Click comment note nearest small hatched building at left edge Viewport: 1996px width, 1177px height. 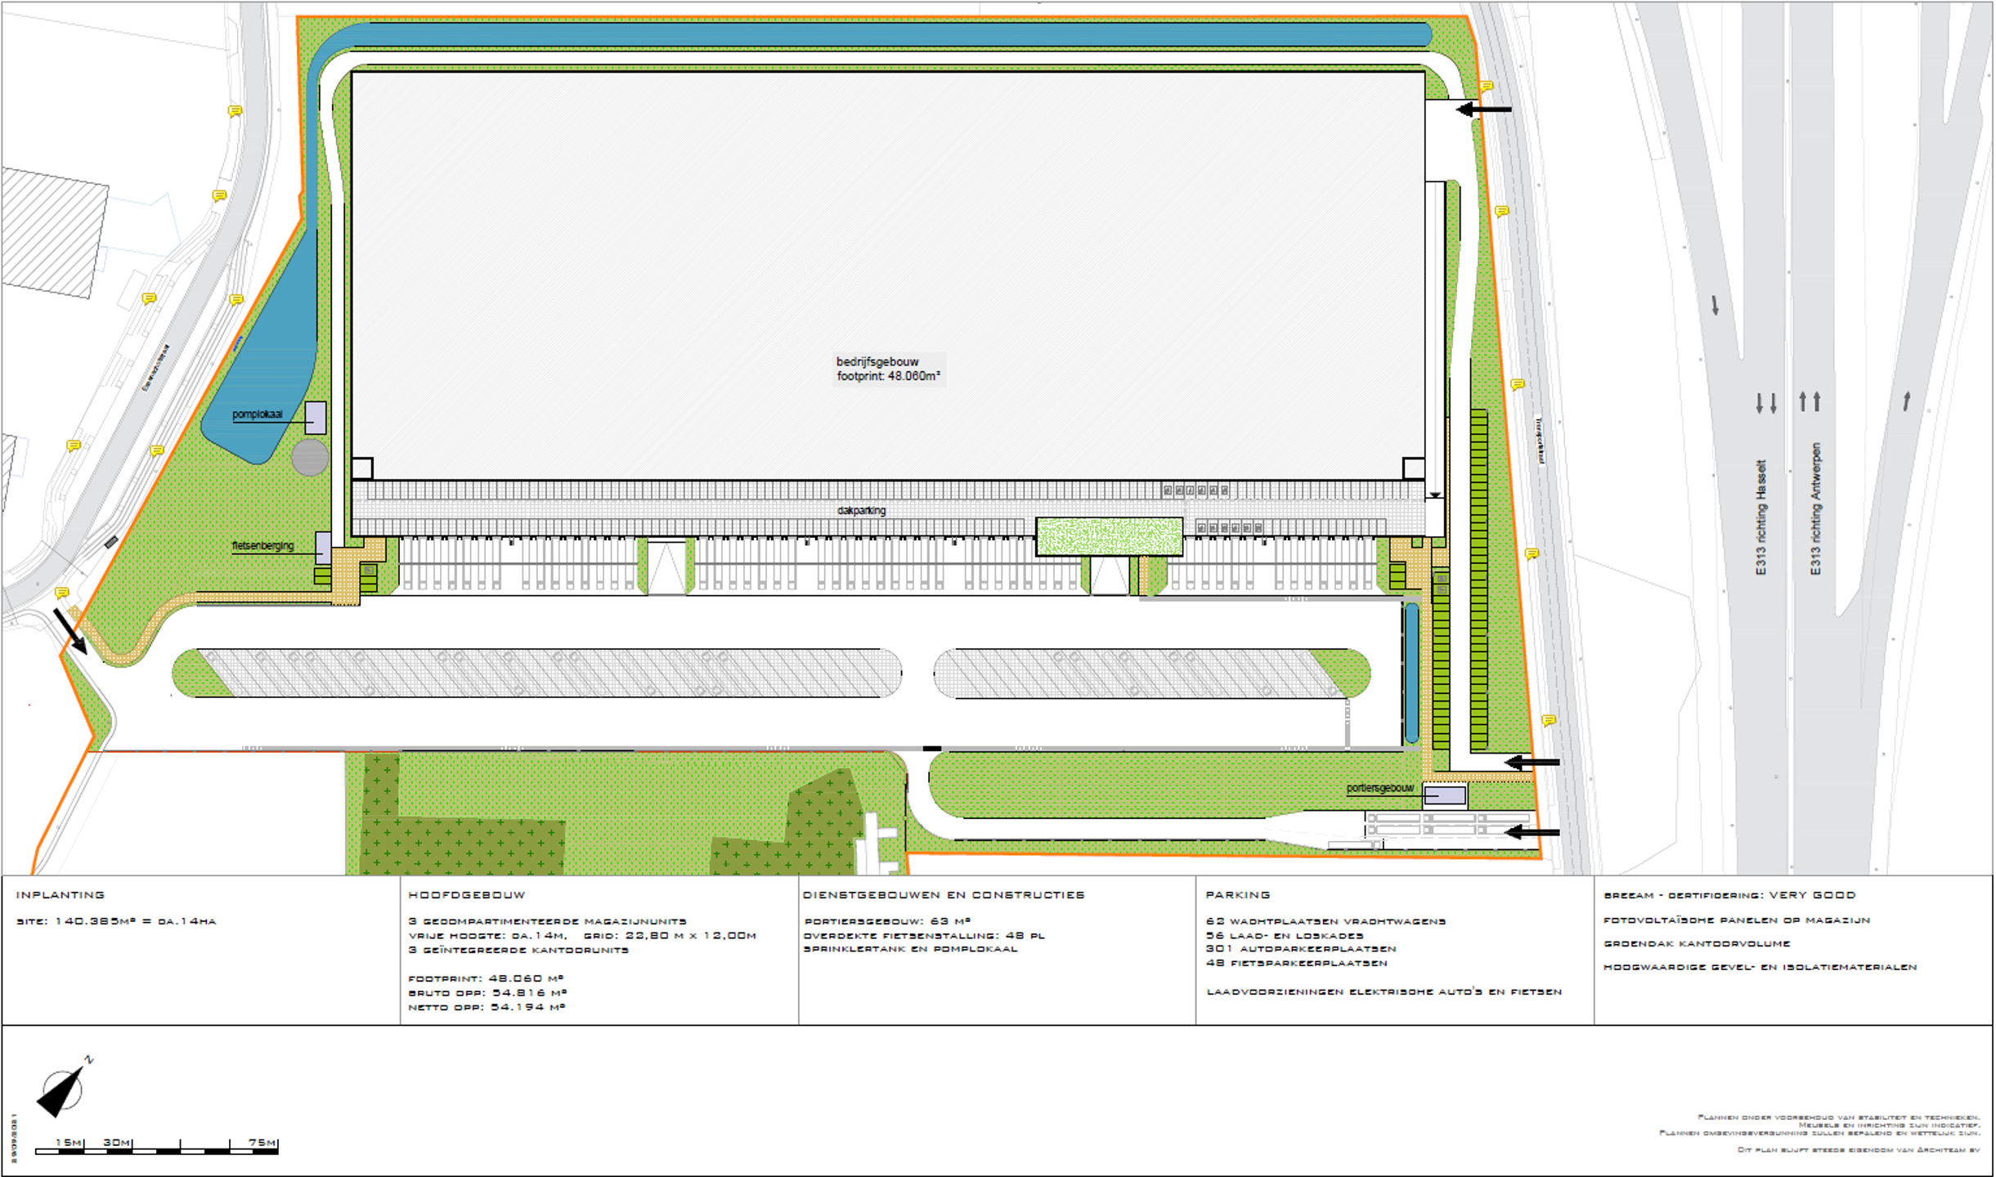click(74, 445)
